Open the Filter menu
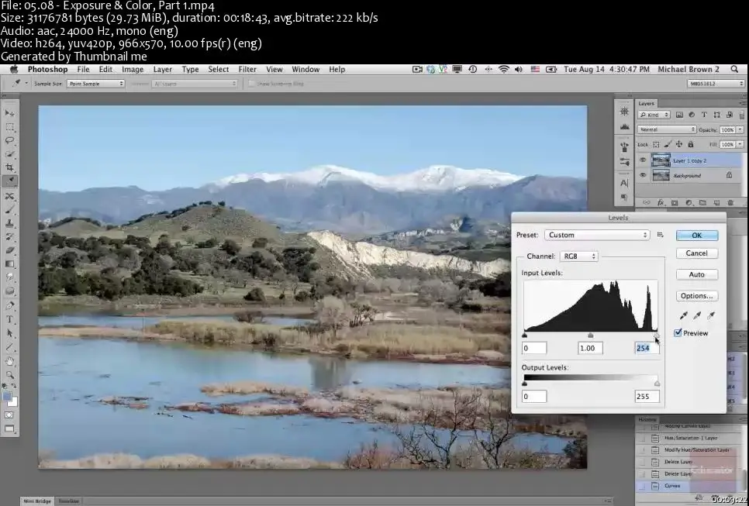The height and width of the screenshot is (506, 749). coord(247,69)
